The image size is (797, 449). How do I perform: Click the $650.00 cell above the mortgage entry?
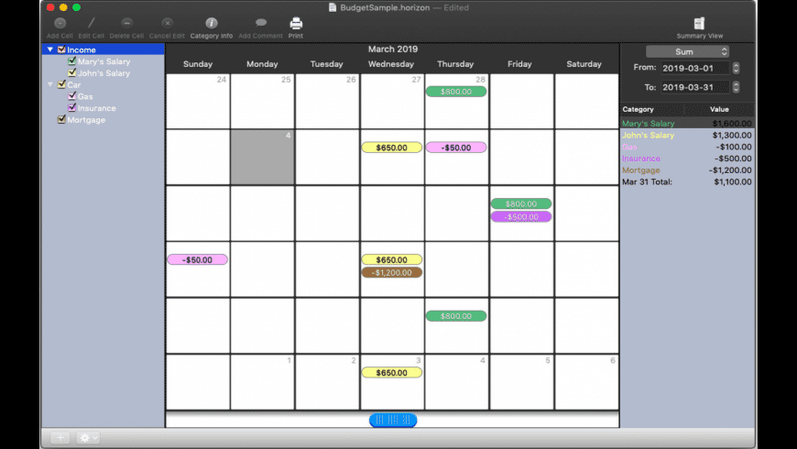tap(391, 260)
